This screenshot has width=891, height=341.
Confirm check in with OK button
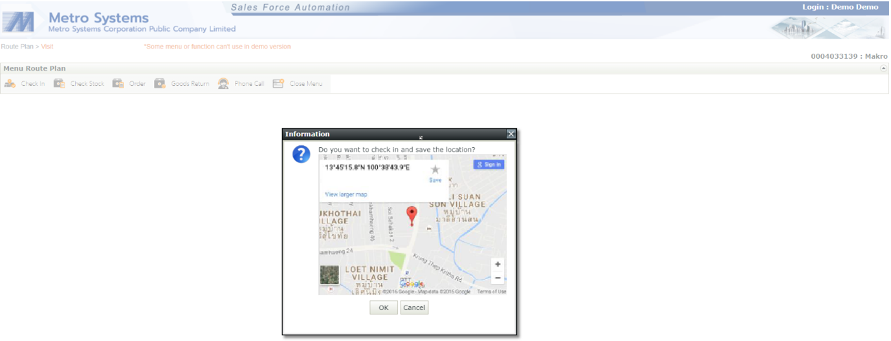384,307
